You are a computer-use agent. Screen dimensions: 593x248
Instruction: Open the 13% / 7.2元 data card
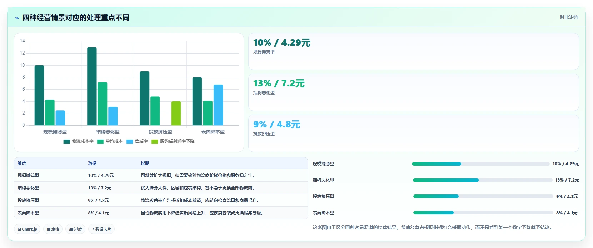coord(414,92)
